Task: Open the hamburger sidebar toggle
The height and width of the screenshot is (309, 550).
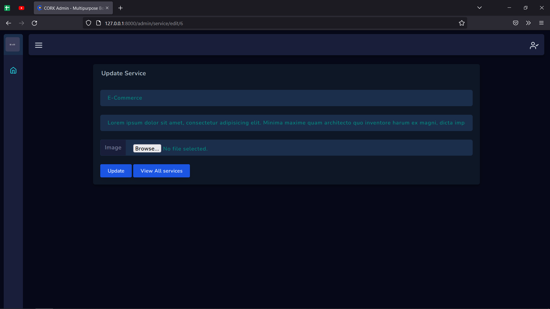Action: click(39, 45)
